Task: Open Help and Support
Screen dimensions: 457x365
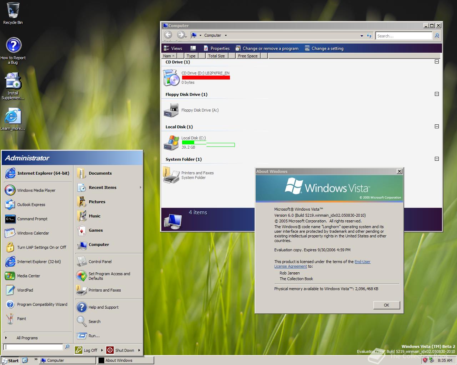Action: pyautogui.click(x=109, y=307)
